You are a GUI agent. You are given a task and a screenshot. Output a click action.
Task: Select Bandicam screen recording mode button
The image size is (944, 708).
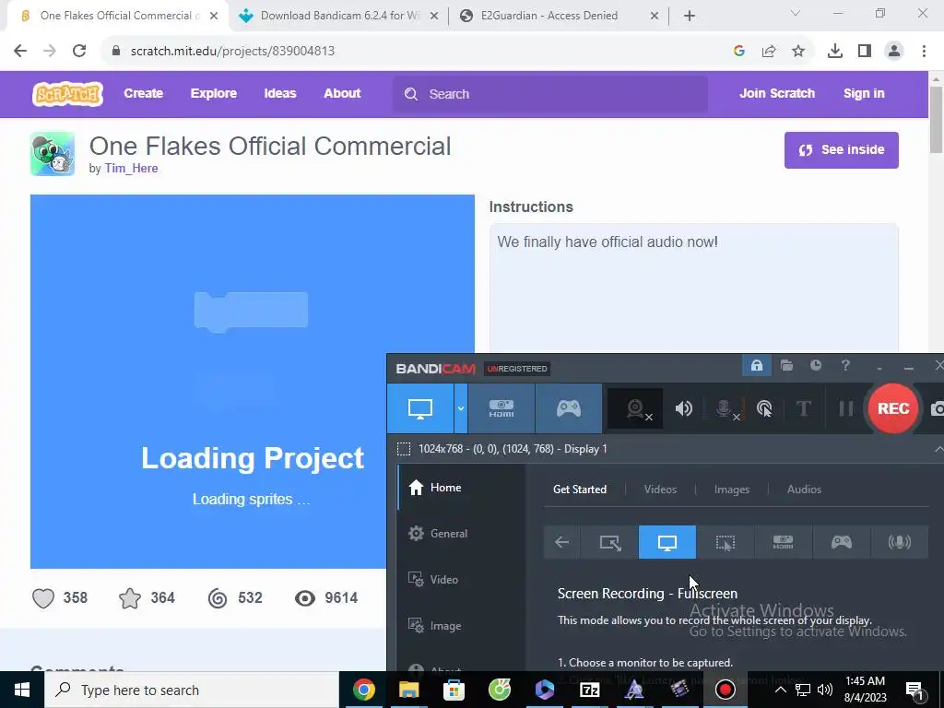coord(419,408)
